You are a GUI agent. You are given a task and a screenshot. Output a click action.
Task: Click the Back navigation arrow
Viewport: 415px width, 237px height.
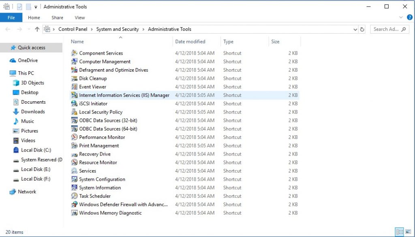[x=8, y=29]
